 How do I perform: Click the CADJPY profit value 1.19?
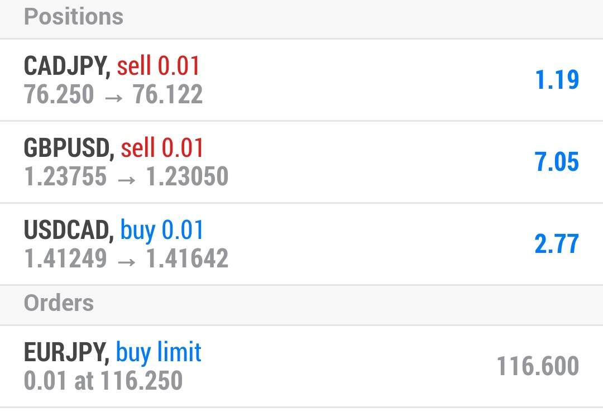click(x=557, y=80)
